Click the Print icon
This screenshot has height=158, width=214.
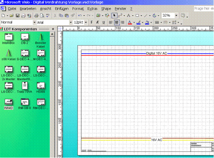click(36, 16)
